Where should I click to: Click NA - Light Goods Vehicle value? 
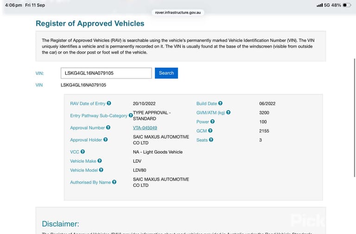click(158, 152)
